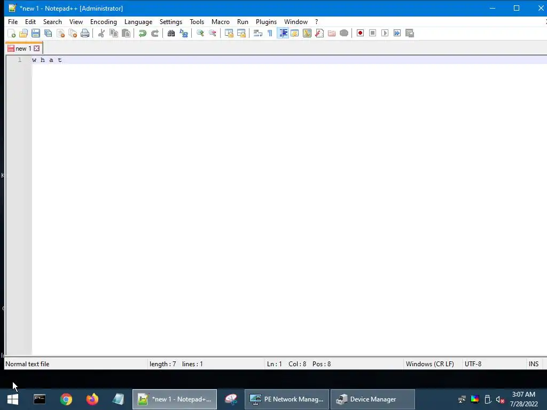Open the Replace toolbar icon
Viewport: 547px width, 410px height.
point(184,34)
